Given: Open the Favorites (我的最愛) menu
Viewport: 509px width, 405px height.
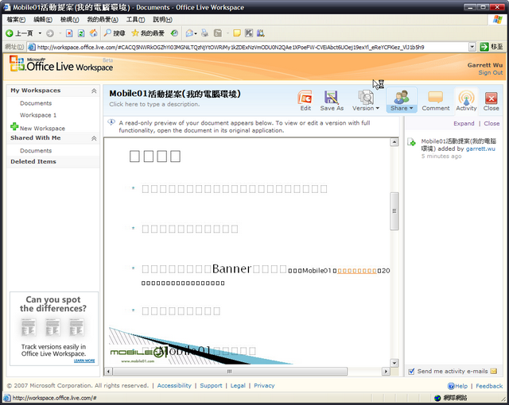Looking at the screenshot, I should (x=103, y=20).
